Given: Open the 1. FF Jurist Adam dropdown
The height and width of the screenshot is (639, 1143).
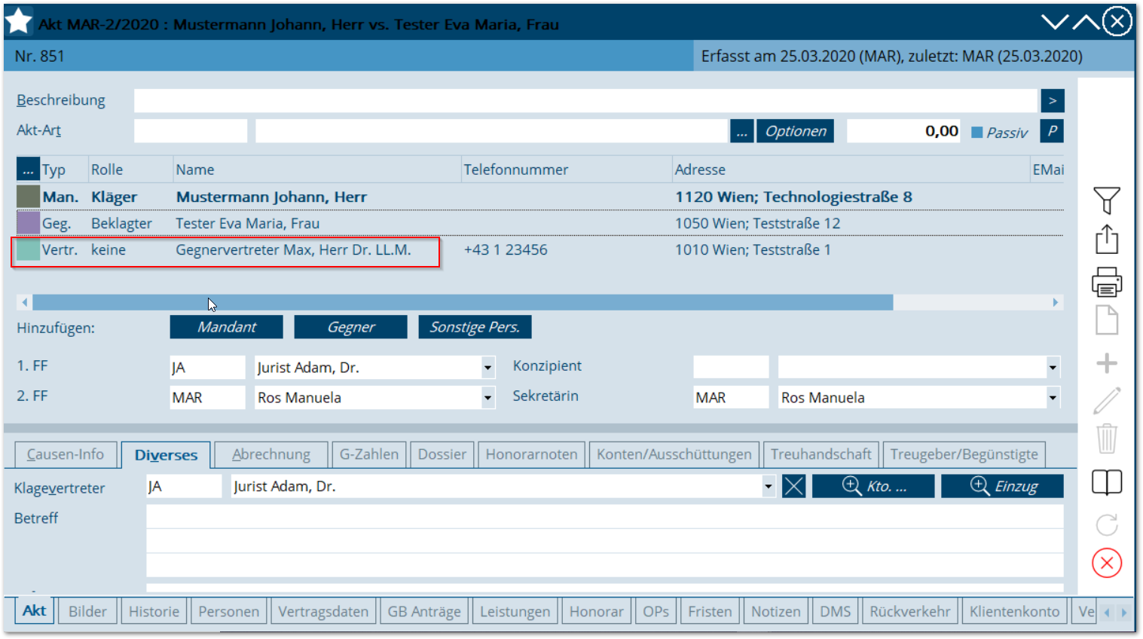Looking at the screenshot, I should [488, 368].
